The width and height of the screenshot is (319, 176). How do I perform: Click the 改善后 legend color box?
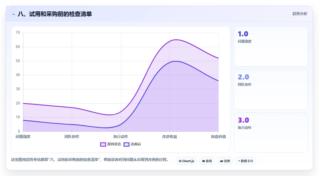(126, 144)
